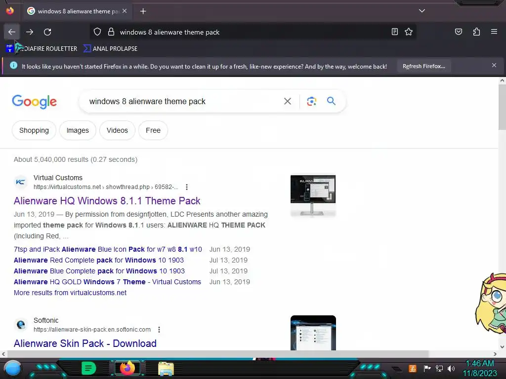
Task: Open Alienware Red Complete pack link
Action: (x=99, y=260)
